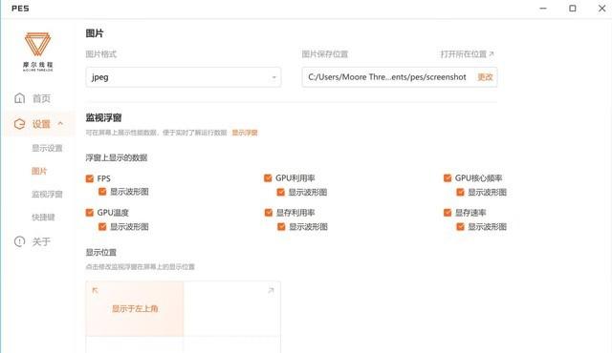Open the 快捷键 sidebar item
The image size is (612, 353).
43,217
